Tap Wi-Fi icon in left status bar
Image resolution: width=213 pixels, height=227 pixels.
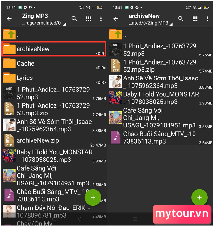click(x=88, y=7)
